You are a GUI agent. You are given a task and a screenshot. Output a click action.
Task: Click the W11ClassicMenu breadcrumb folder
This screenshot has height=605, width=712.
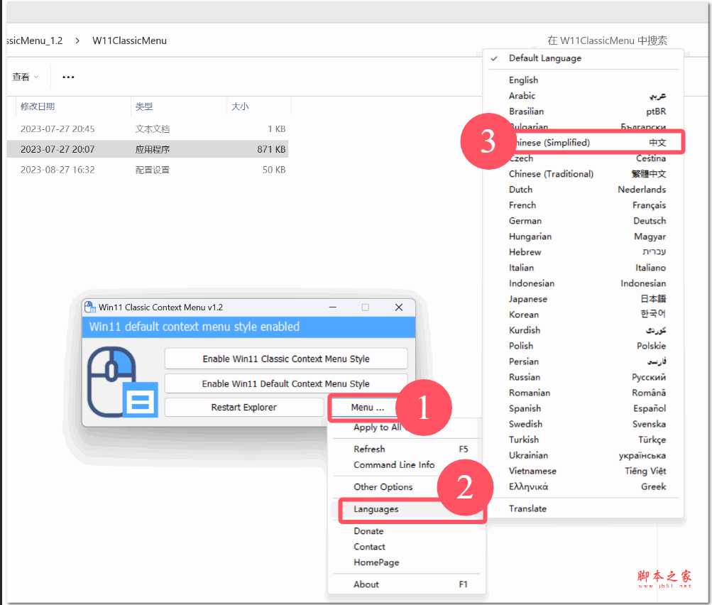coord(129,41)
